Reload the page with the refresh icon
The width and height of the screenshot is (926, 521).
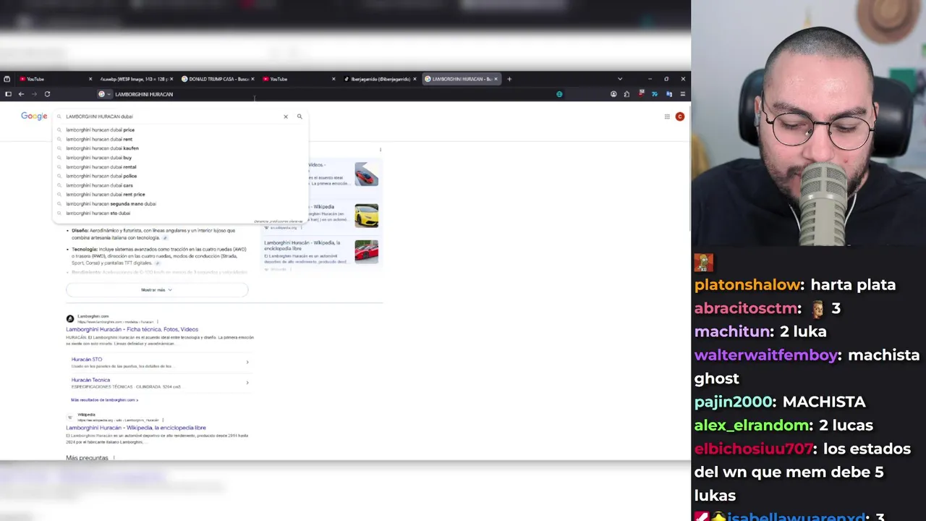pos(47,94)
